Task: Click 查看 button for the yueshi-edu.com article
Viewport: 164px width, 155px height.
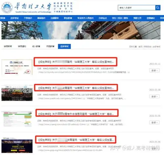Action: 154,96
